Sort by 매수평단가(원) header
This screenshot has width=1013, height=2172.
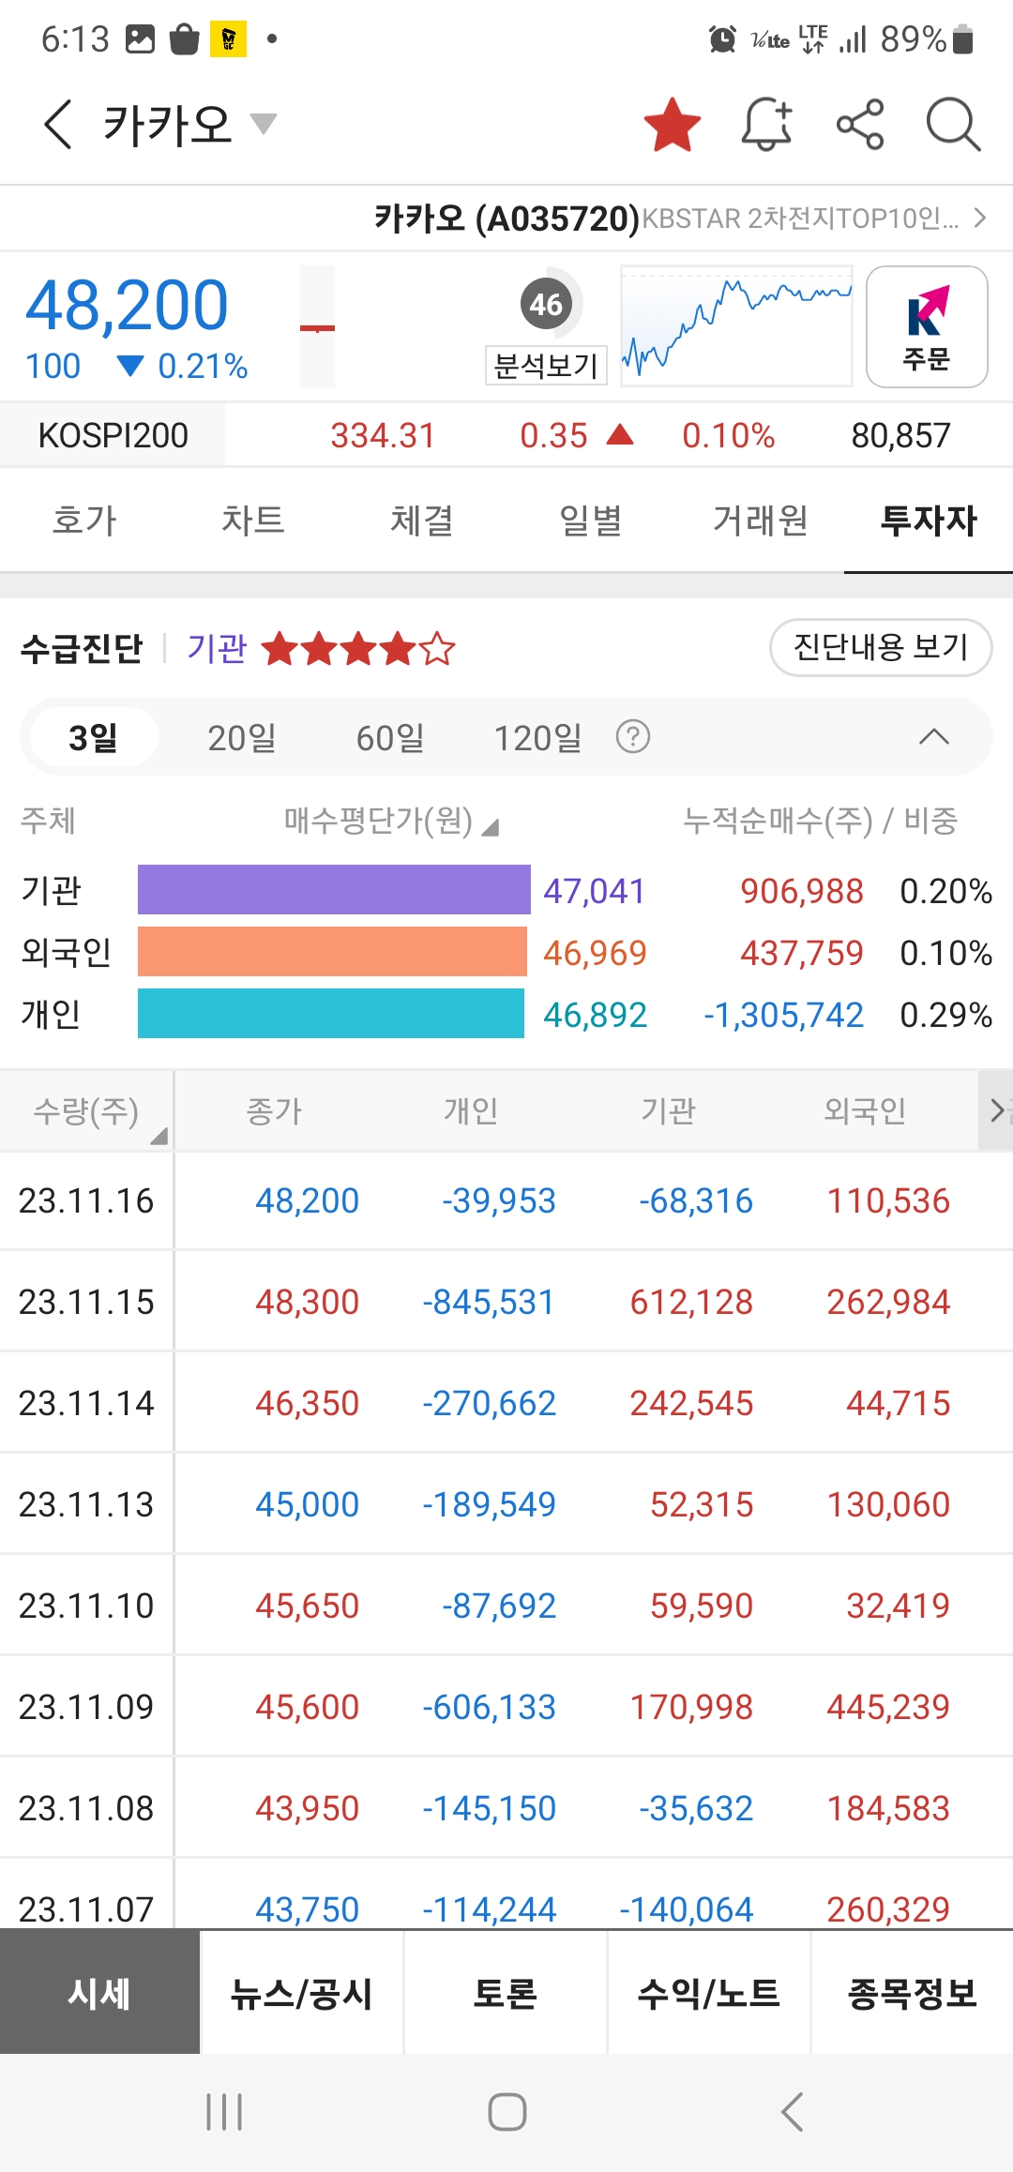(391, 822)
